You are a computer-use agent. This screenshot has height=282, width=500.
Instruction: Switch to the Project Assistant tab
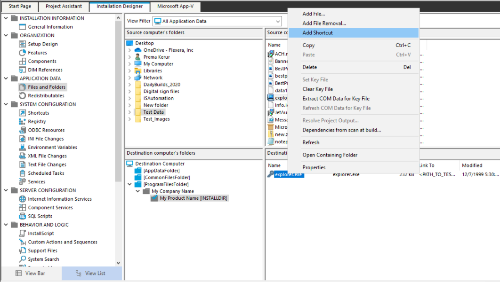point(64,7)
